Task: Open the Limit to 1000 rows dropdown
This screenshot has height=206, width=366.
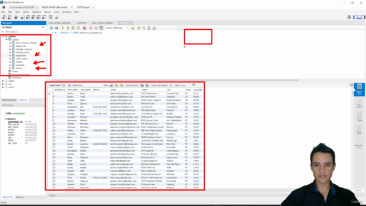Action: click(x=117, y=28)
